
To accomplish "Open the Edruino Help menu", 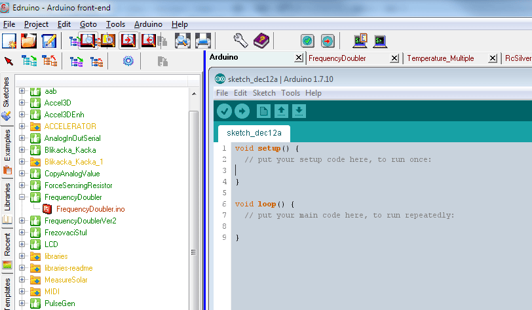I will 180,24.
